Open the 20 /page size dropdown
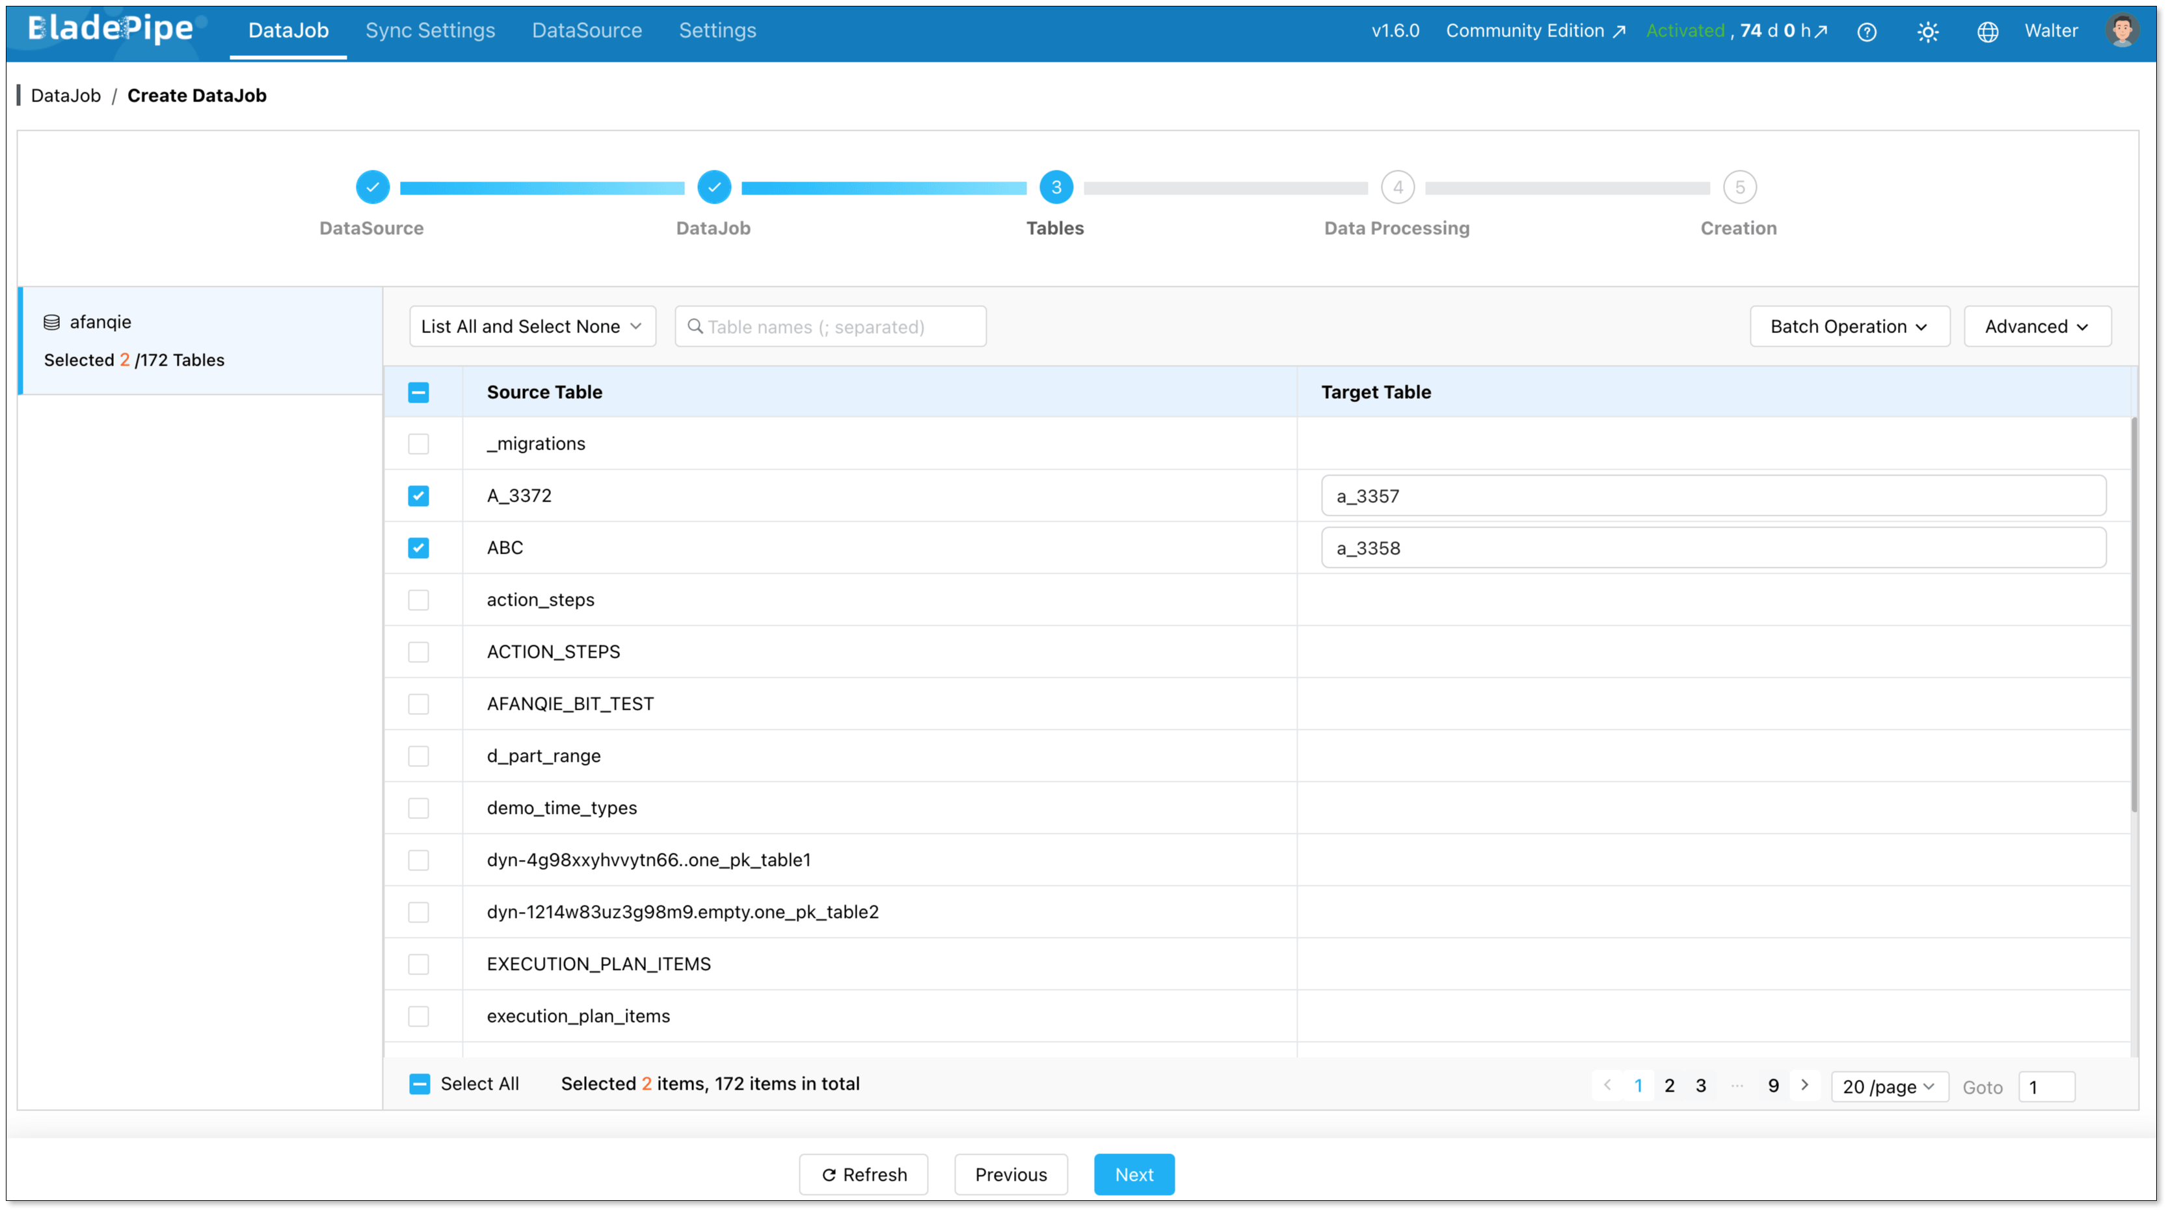2166x1210 pixels. point(1888,1086)
